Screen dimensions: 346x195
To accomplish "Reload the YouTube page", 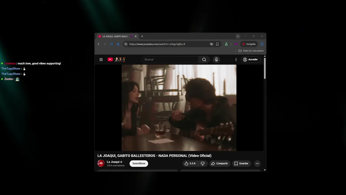I will (111, 44).
